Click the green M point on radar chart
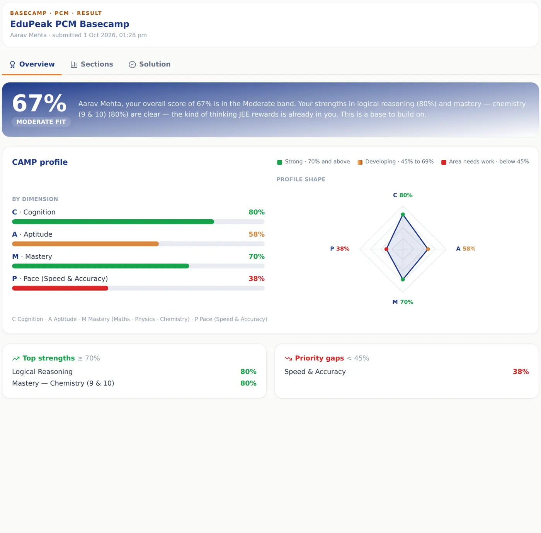 (x=403, y=279)
